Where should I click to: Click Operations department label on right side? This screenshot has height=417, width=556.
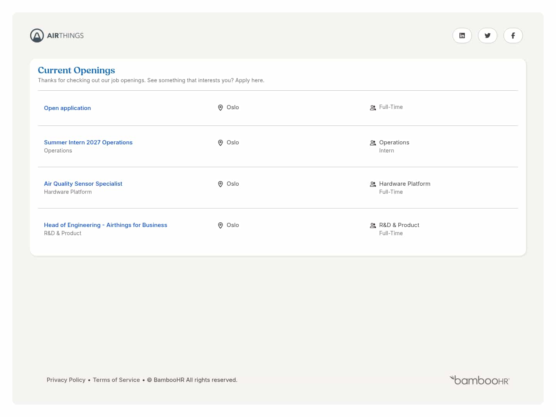coord(394,142)
